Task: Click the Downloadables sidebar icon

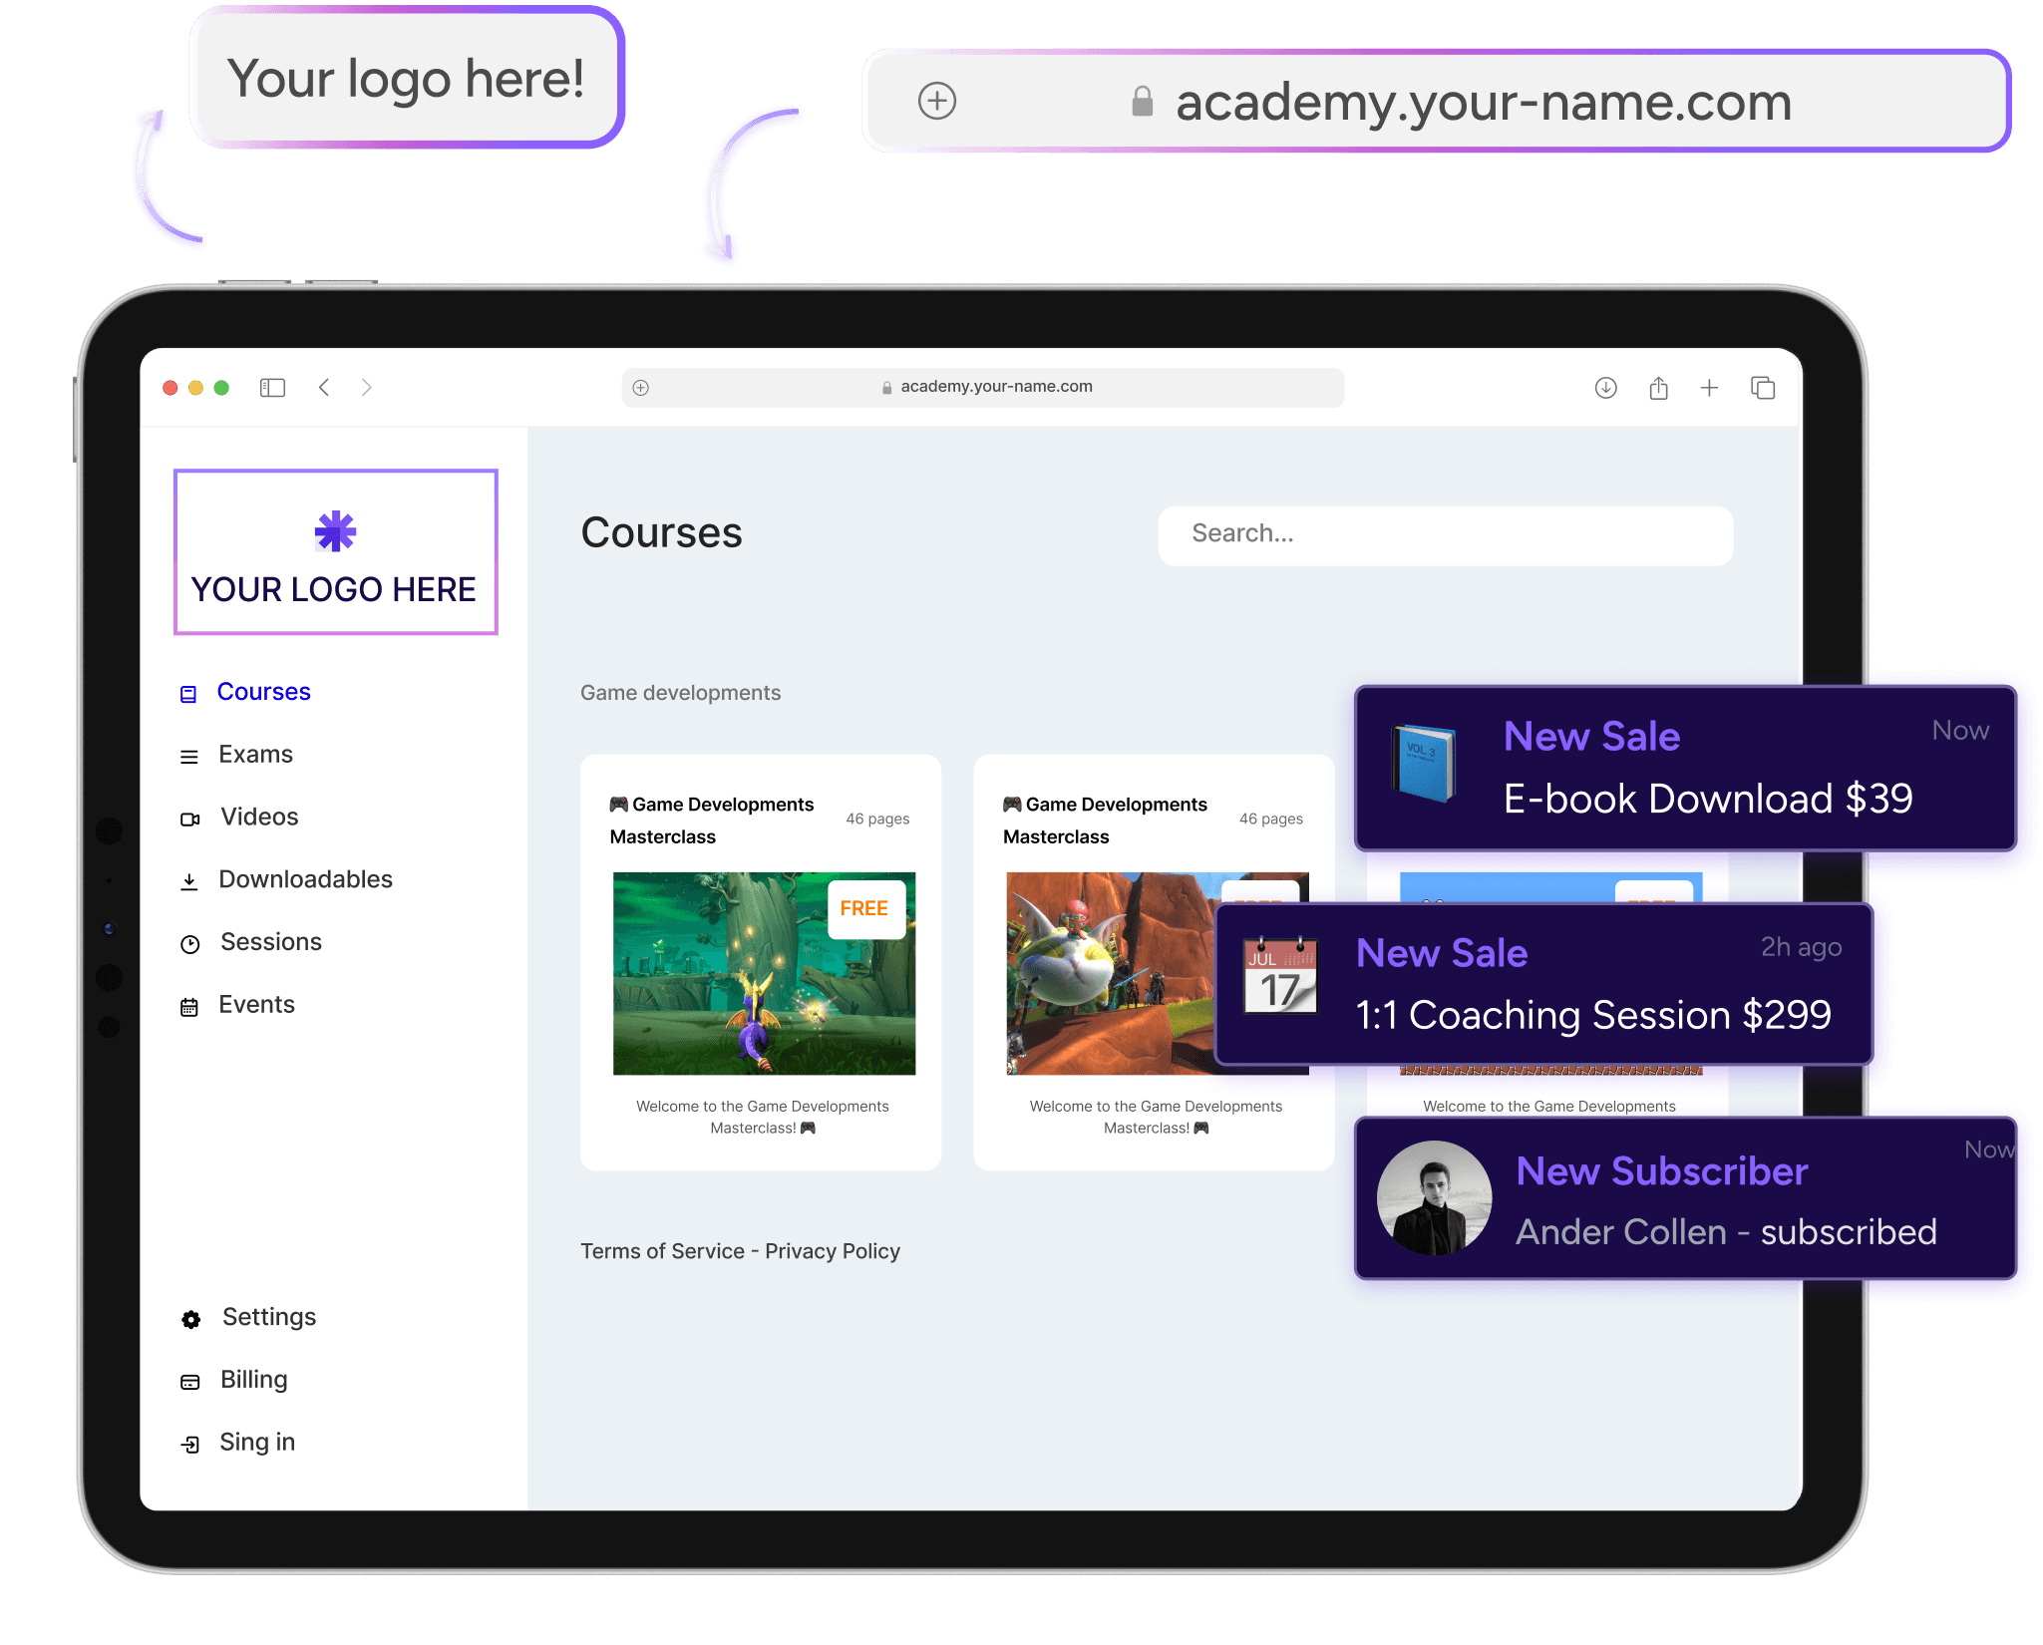Action: tap(191, 879)
